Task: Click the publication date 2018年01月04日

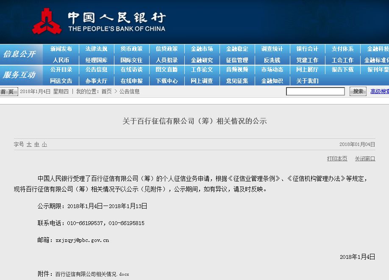Action: (357, 144)
